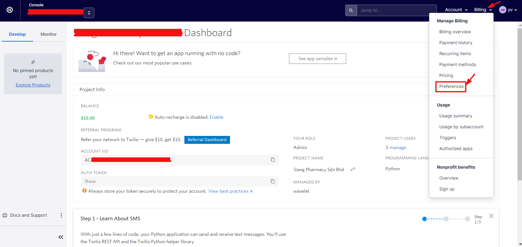Select Payment methods menu item
The image size is (522, 247).
[458, 65]
